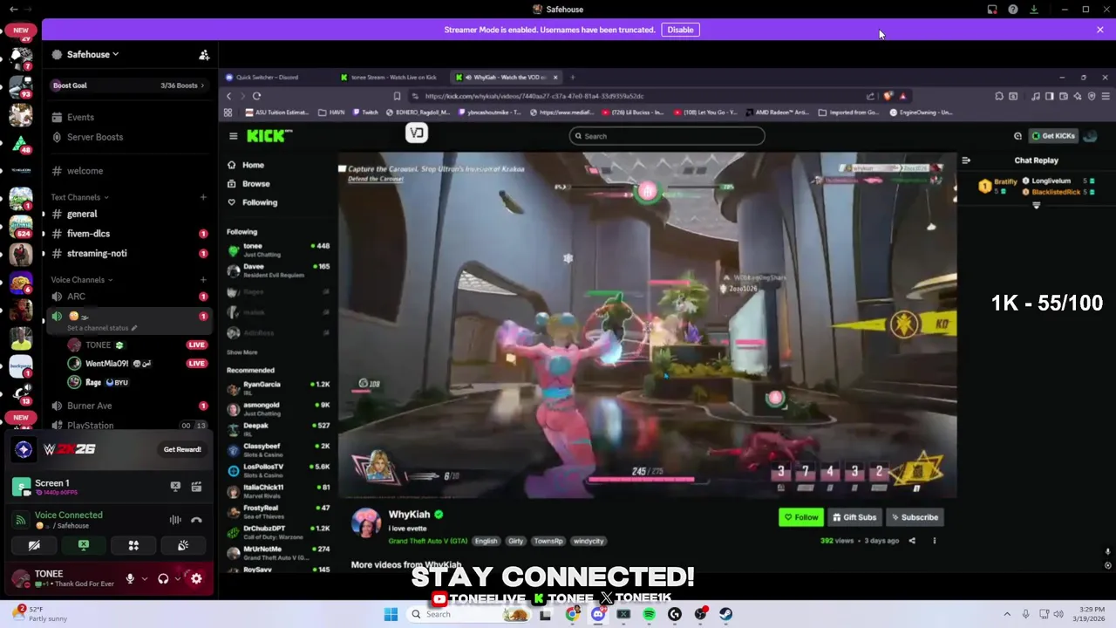Subscribe to WhyKiah
Image resolution: width=1116 pixels, height=628 pixels.
[x=915, y=518]
